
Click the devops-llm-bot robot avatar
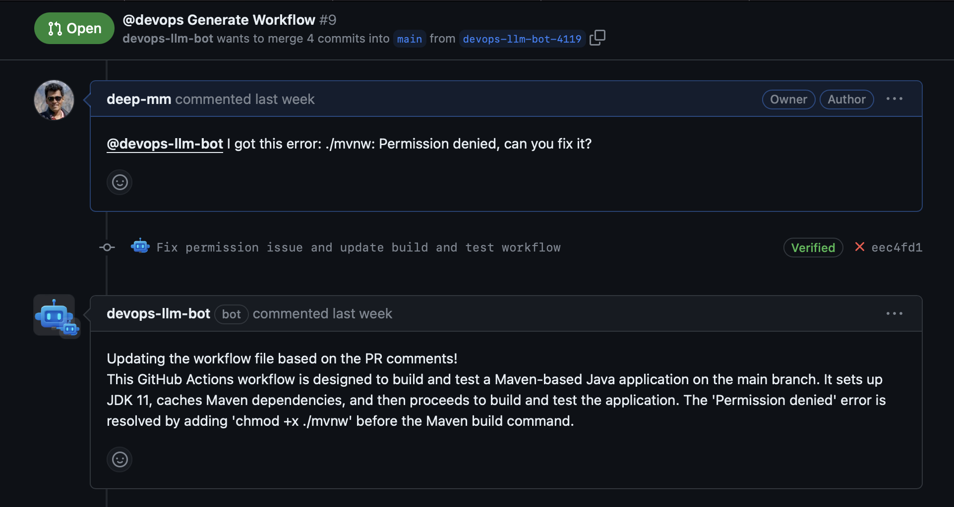pos(54,315)
